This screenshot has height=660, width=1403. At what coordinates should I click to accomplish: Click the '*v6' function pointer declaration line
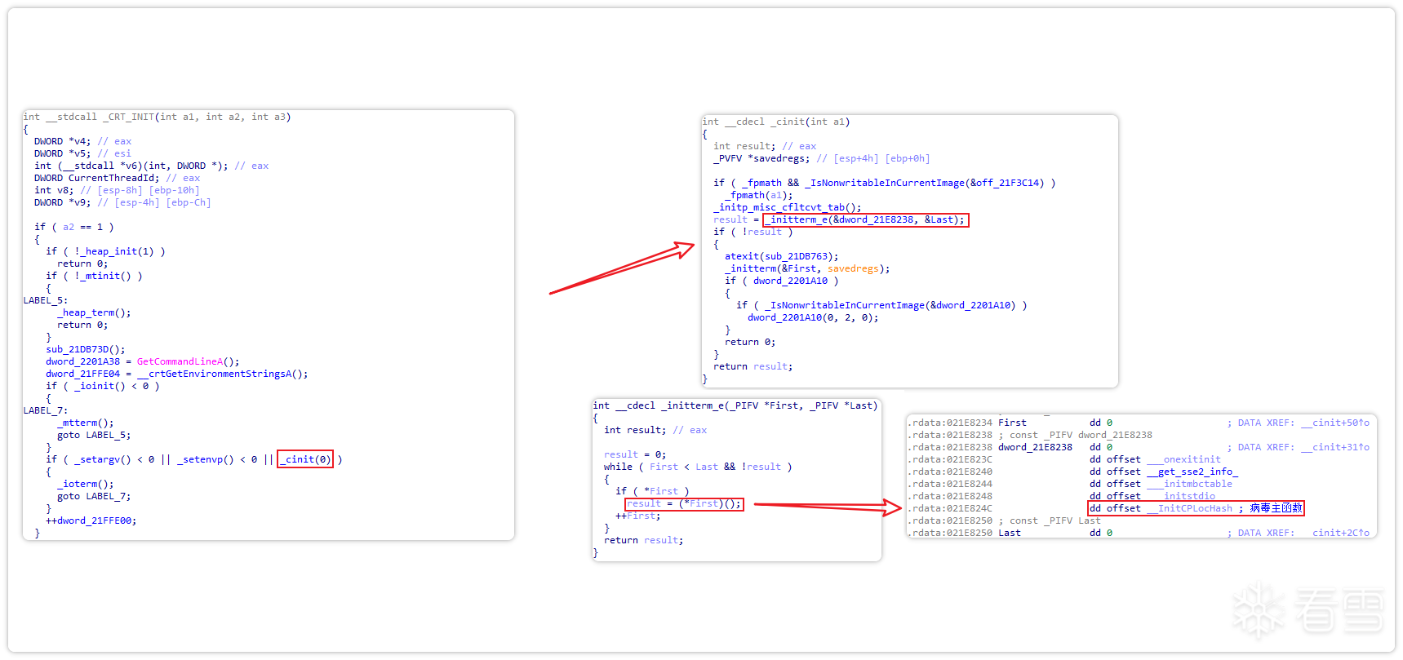151,166
